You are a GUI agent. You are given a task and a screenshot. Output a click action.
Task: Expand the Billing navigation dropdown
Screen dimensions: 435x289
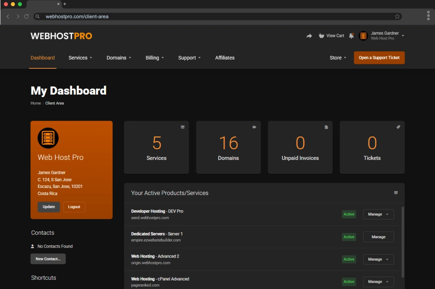[x=155, y=58]
